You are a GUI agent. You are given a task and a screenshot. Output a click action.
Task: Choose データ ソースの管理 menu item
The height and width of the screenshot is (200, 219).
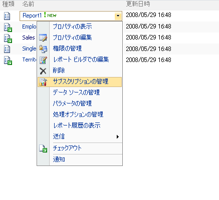coord(80,92)
